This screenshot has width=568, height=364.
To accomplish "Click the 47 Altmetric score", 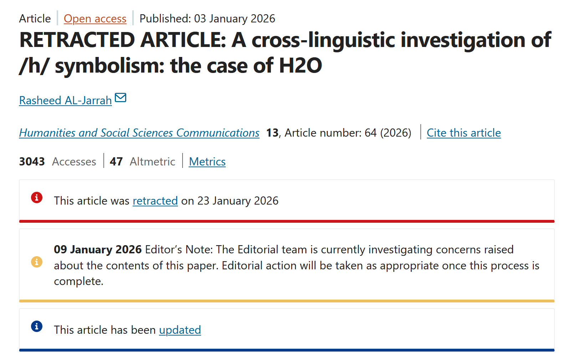I will pyautogui.click(x=142, y=162).
